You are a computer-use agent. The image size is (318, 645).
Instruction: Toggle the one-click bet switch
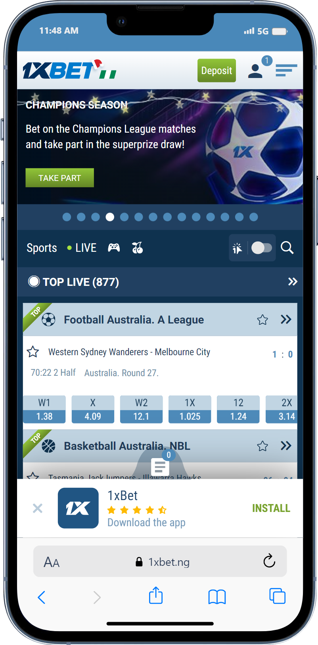tap(262, 248)
